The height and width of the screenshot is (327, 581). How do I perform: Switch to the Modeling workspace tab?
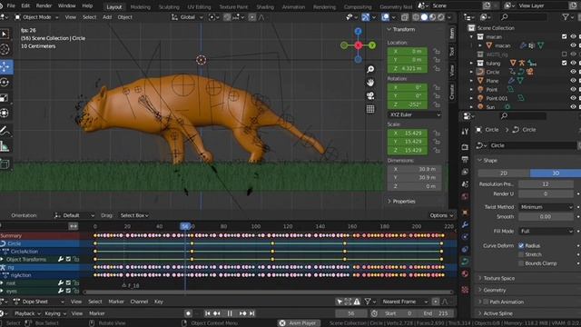coord(141,6)
